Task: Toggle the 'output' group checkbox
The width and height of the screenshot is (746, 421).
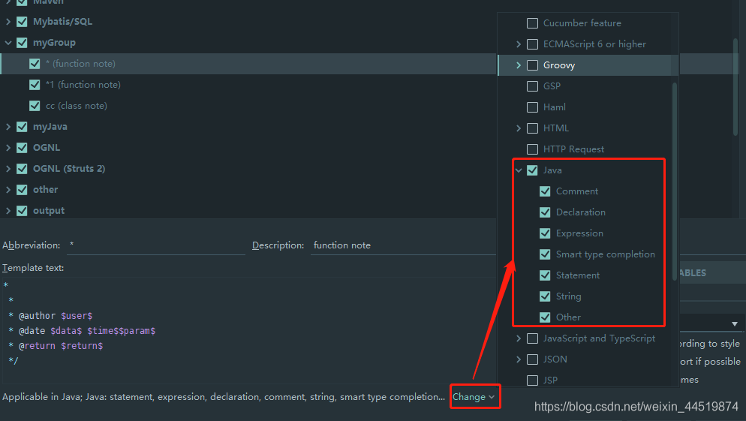Action: coord(22,210)
